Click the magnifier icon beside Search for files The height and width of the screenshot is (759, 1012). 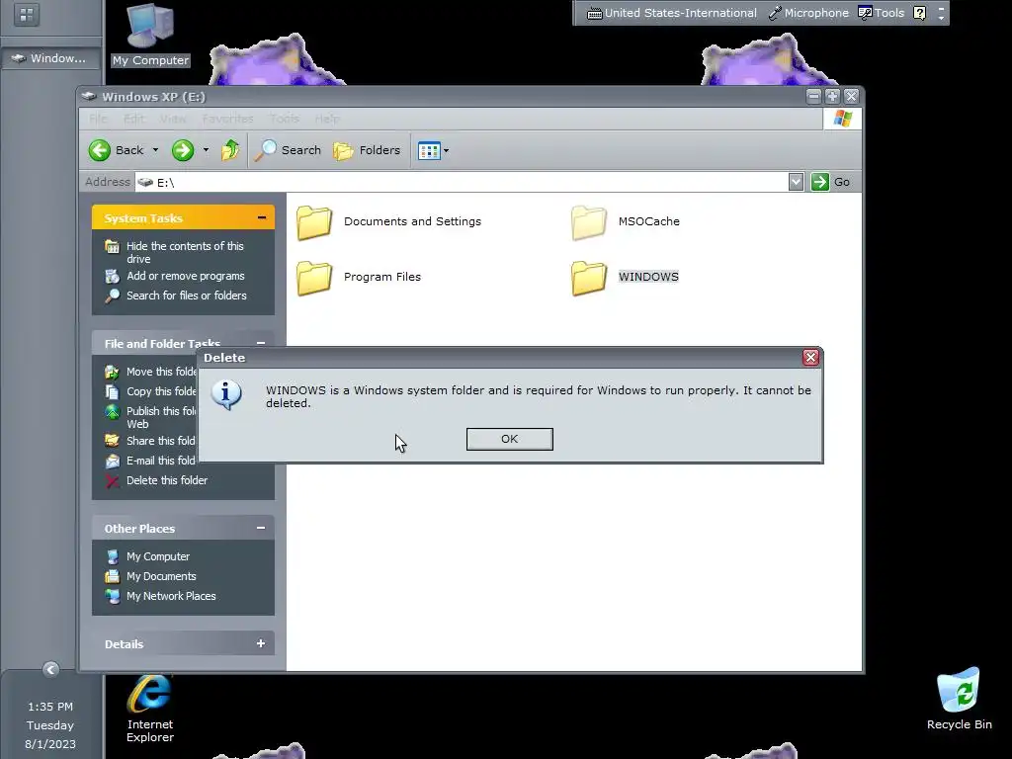(113, 295)
